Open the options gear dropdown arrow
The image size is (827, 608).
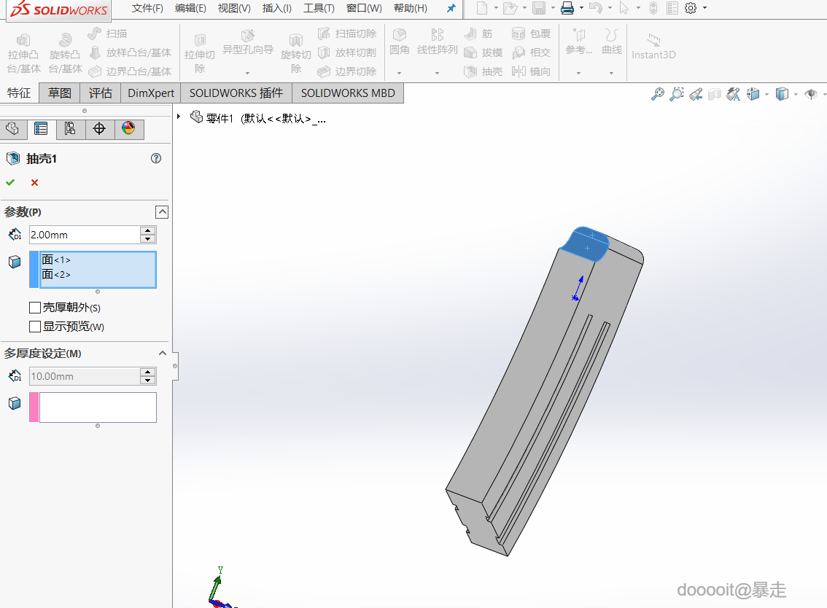tap(704, 9)
